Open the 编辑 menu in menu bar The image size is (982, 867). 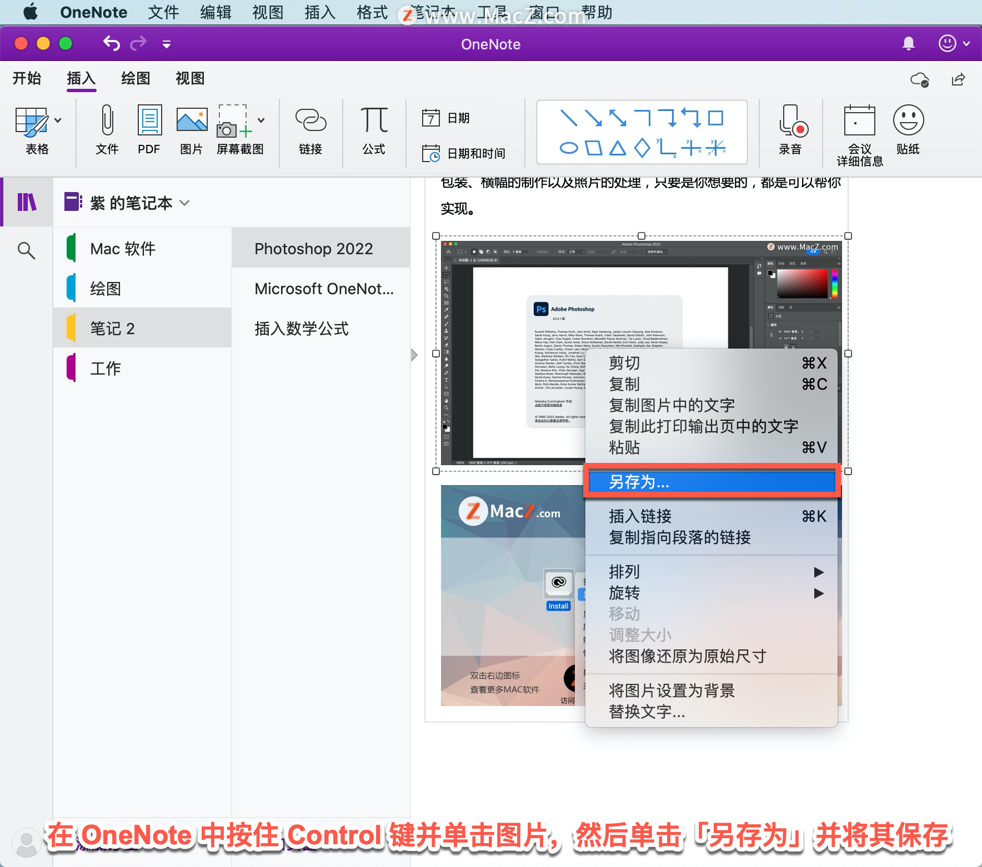coord(216,12)
